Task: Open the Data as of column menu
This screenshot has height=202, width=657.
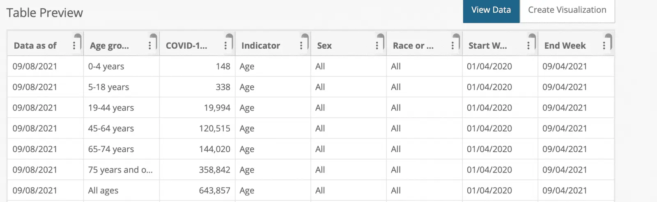Action: (x=74, y=45)
